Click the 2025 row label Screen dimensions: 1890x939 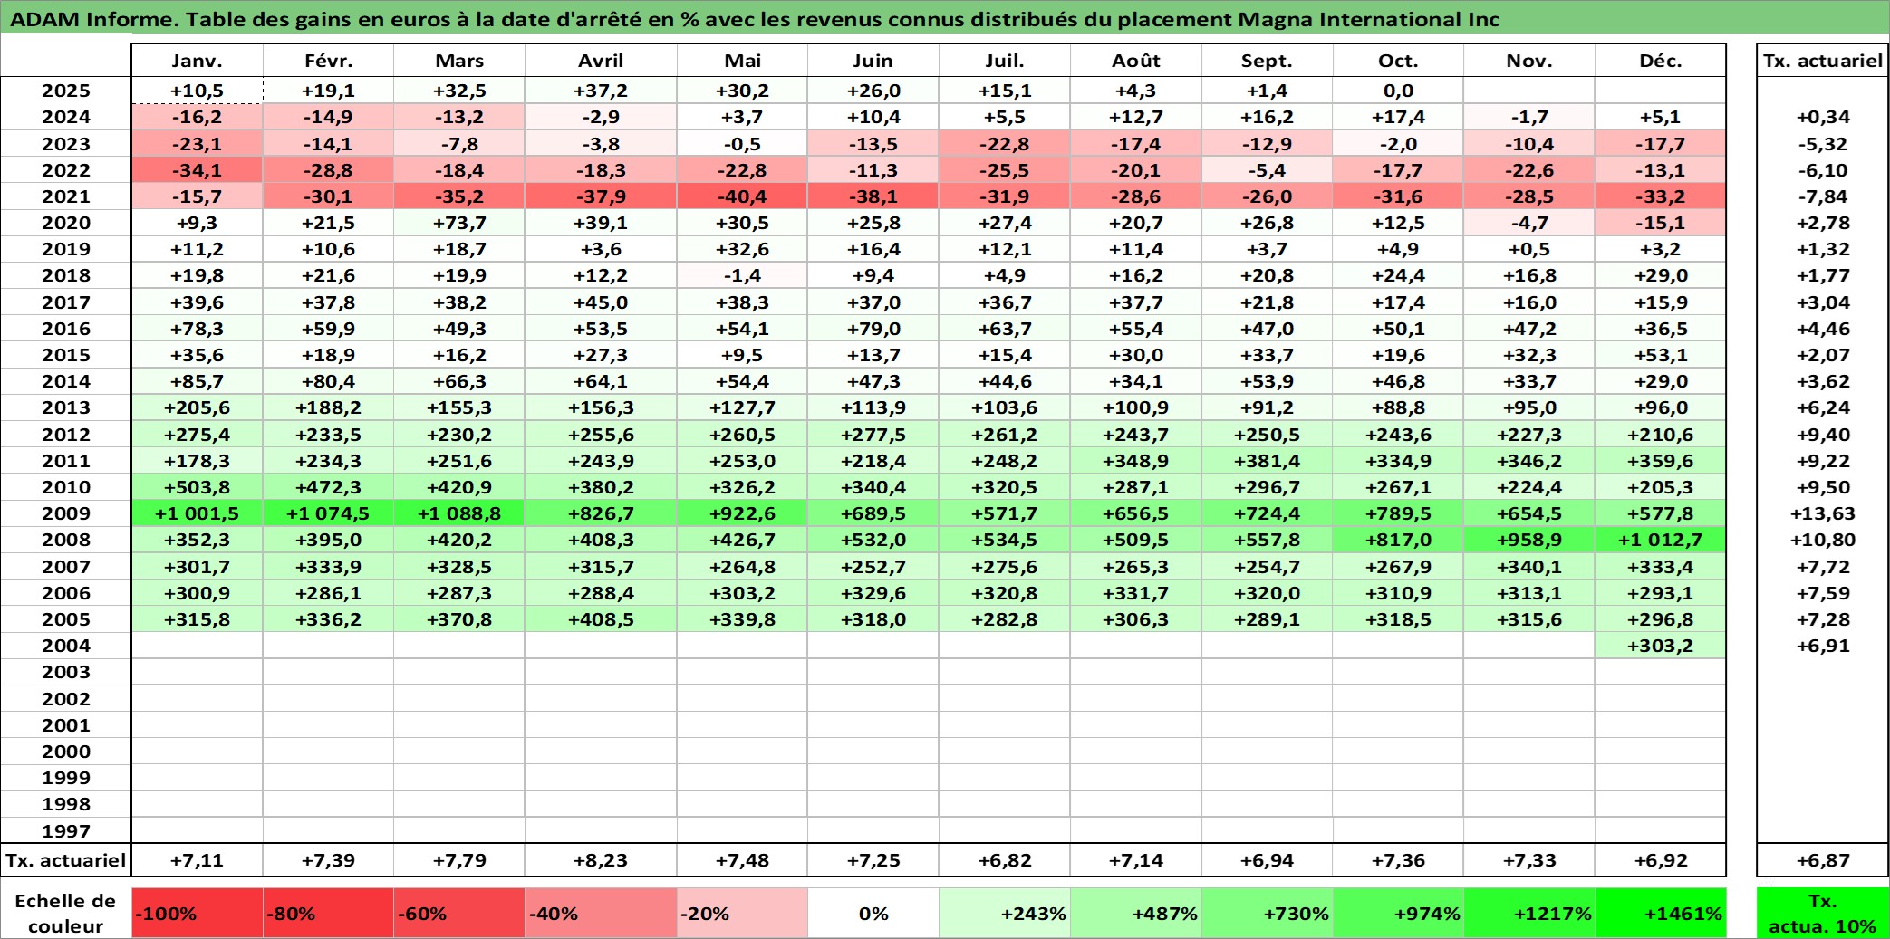pos(66,91)
